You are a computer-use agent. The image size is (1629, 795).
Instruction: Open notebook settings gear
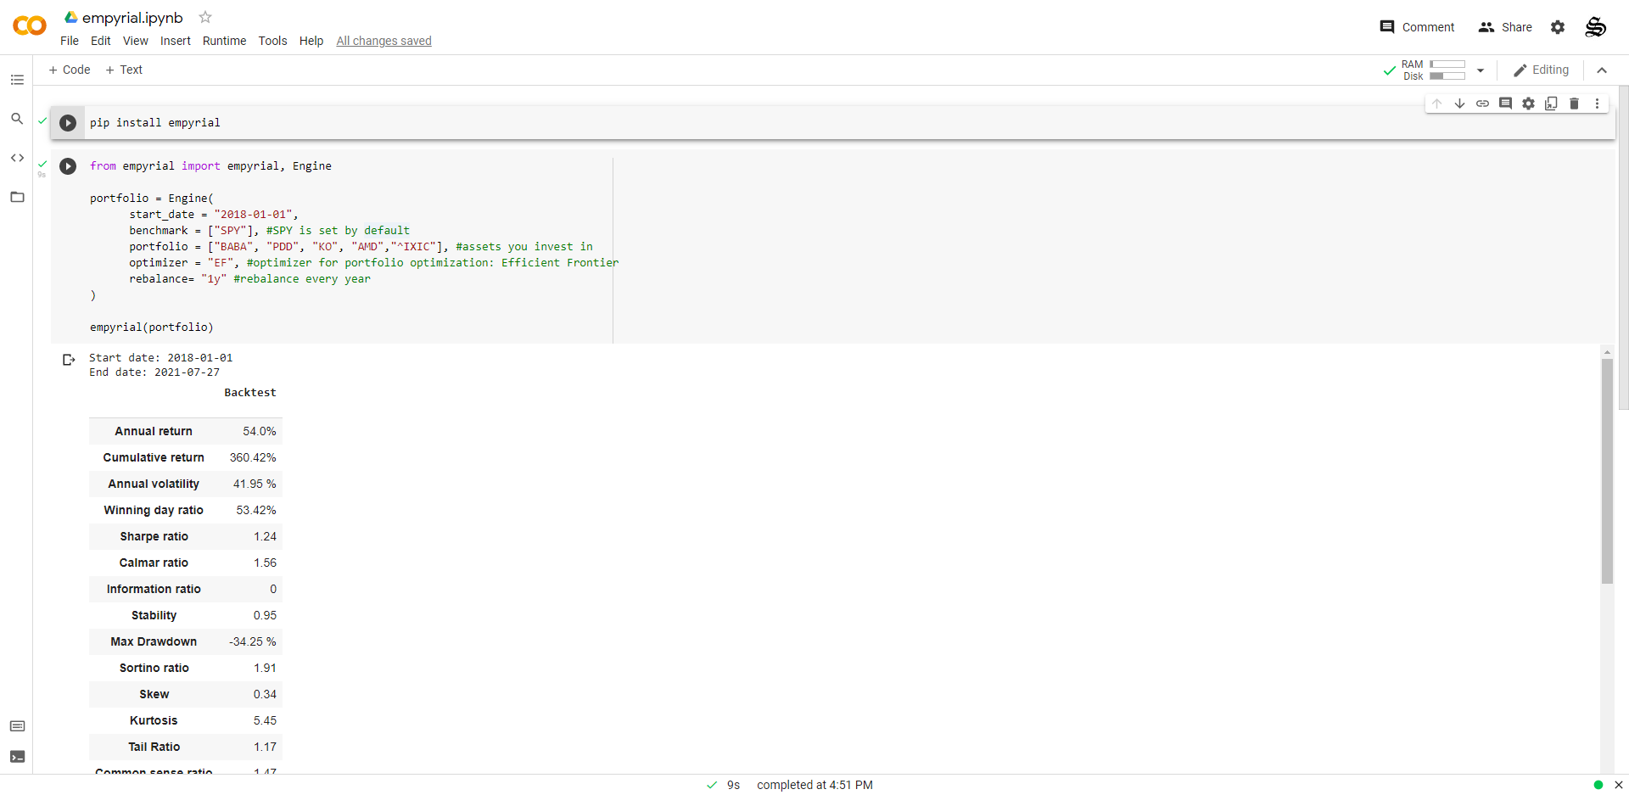pos(1558,27)
